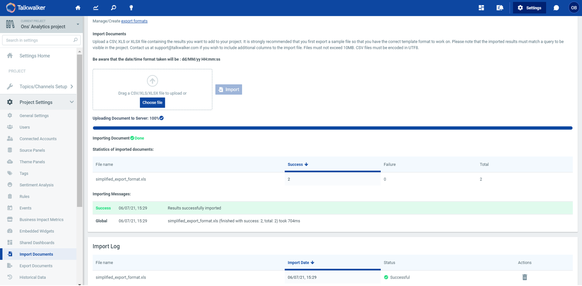Open the export formats link
This screenshot has width=582, height=286.
click(134, 21)
